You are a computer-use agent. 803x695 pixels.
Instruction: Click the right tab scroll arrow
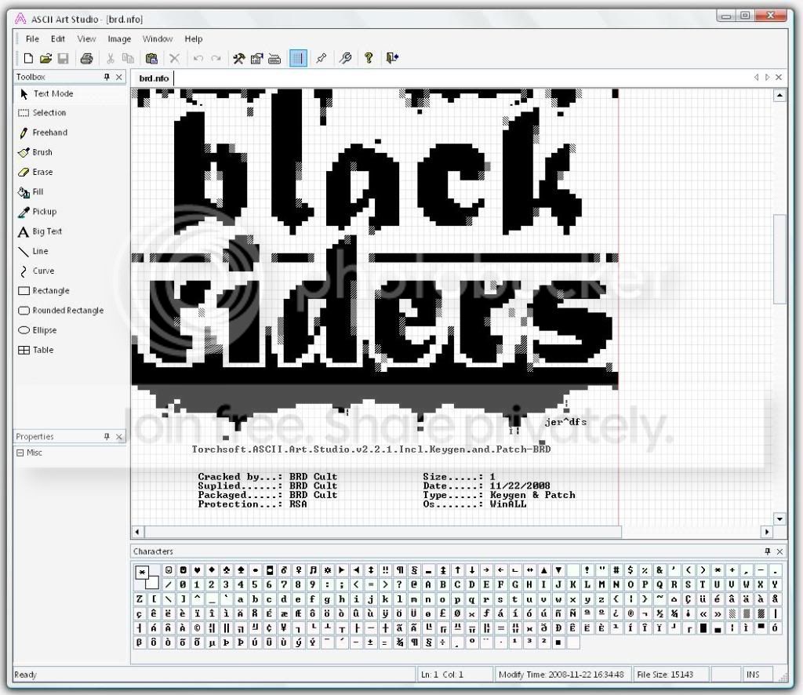pyautogui.click(x=767, y=78)
